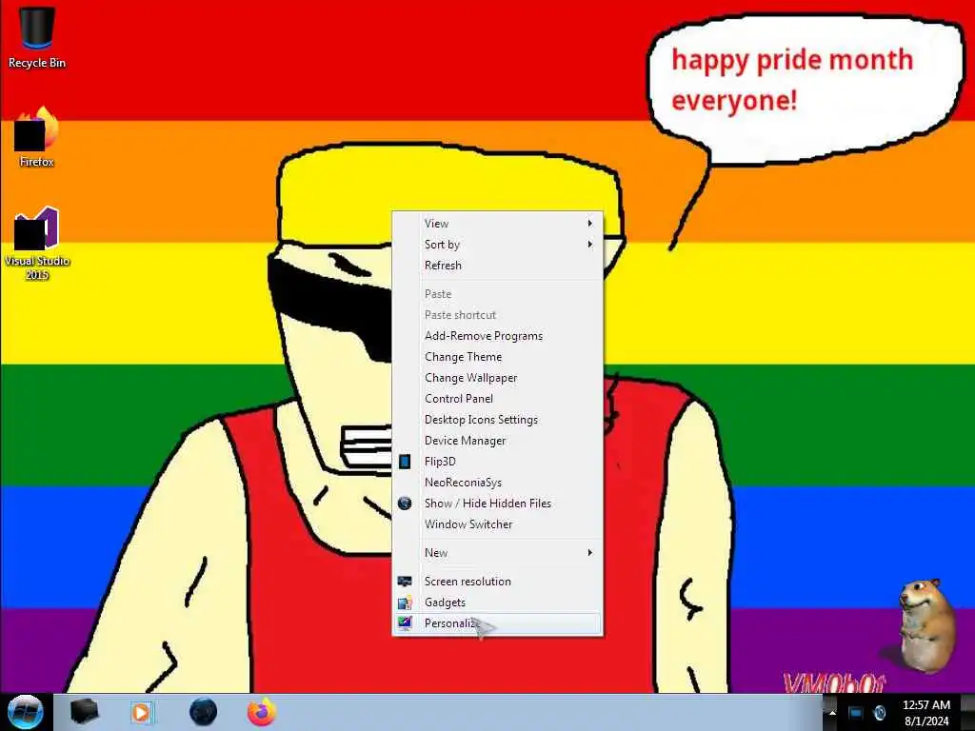Open the Start menu orb
Image resolution: width=975 pixels, height=731 pixels.
point(25,712)
